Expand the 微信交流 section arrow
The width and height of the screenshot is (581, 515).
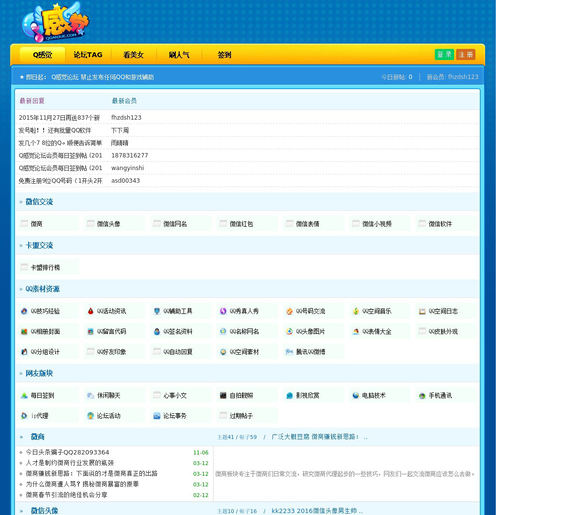[21, 202]
